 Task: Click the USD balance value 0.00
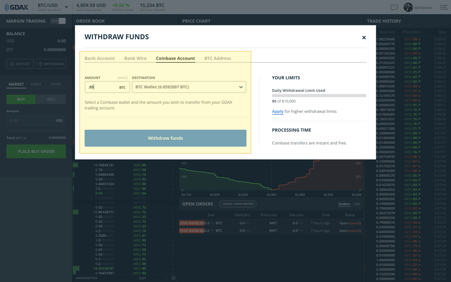click(x=62, y=41)
